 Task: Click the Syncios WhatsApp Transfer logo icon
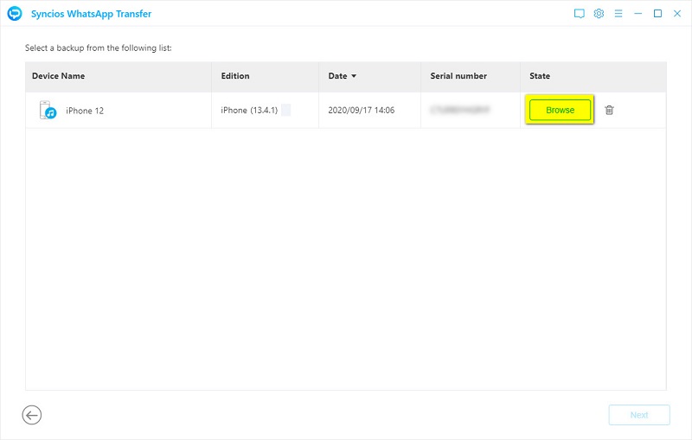(x=15, y=14)
